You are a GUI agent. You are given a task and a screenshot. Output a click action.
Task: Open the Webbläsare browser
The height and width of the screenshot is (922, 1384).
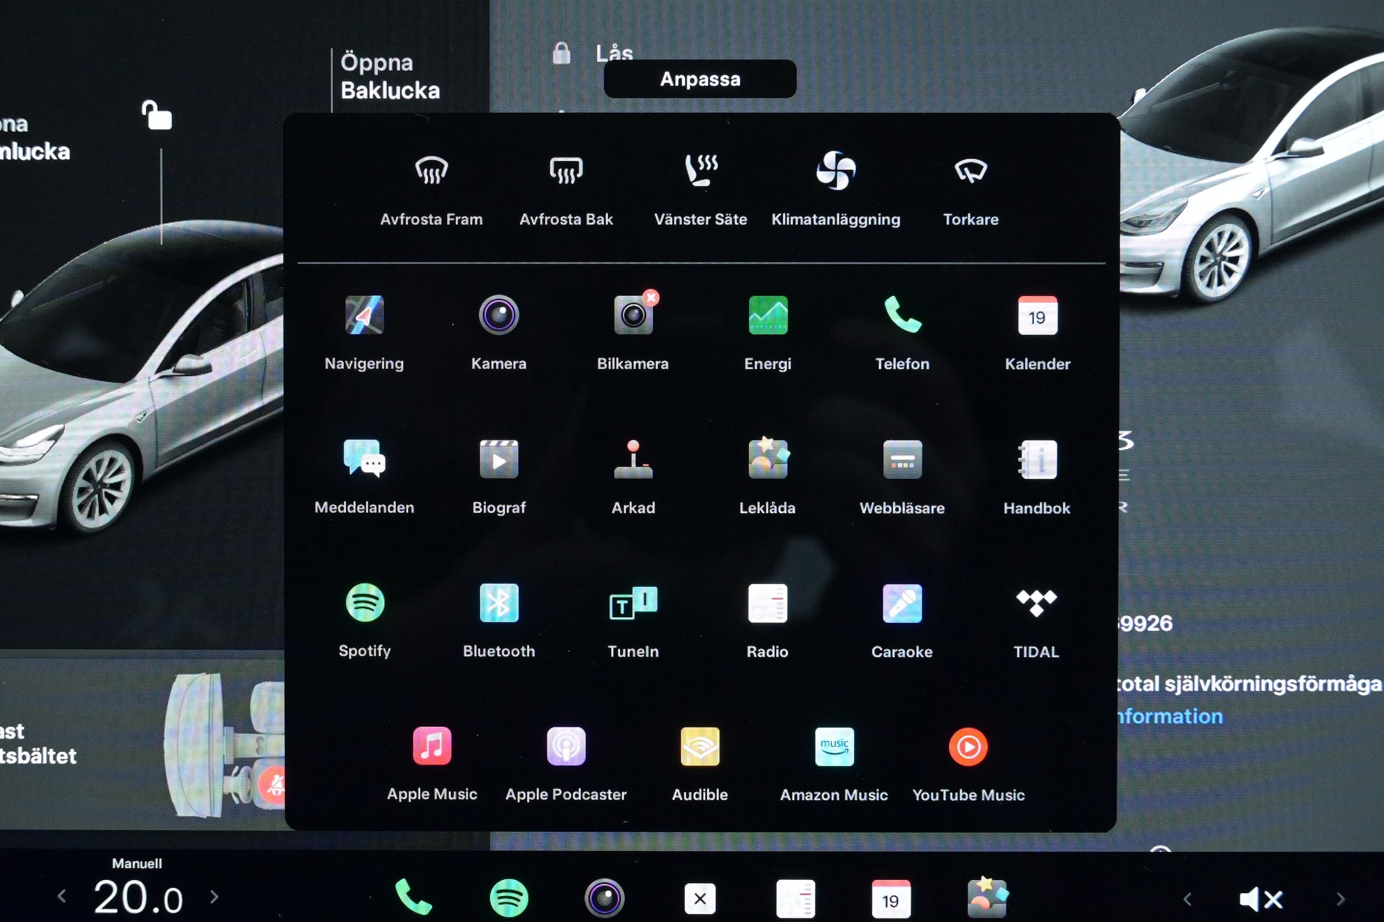tap(902, 477)
